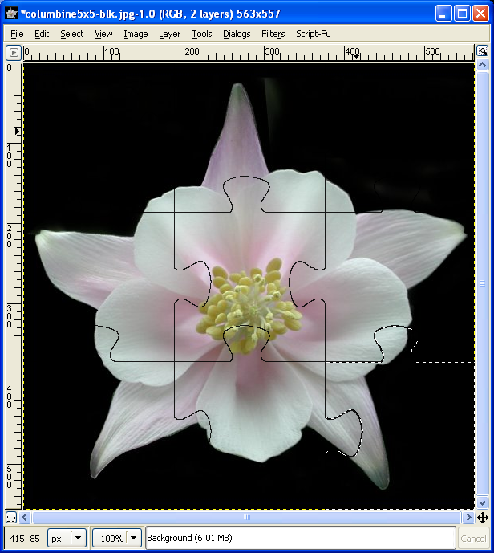Click the Cancel button in status bar

473,539
